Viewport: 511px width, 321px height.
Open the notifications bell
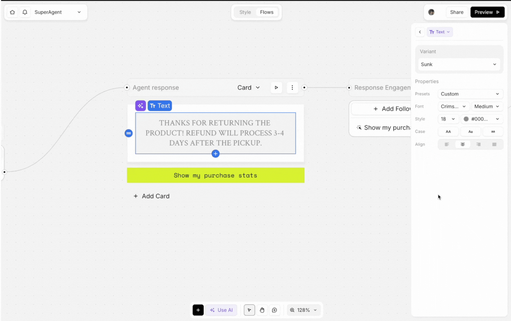tap(25, 12)
